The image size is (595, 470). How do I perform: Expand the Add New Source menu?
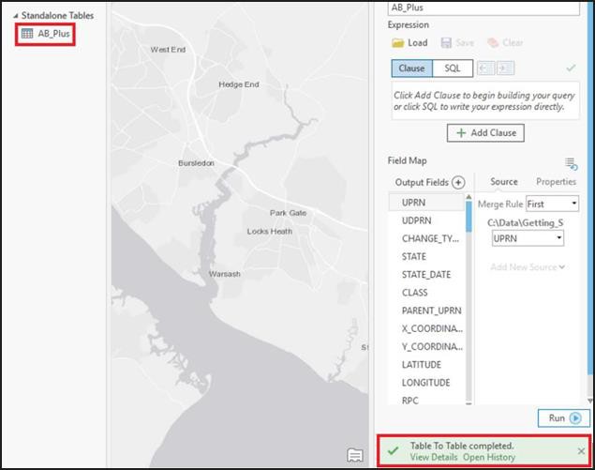[528, 267]
